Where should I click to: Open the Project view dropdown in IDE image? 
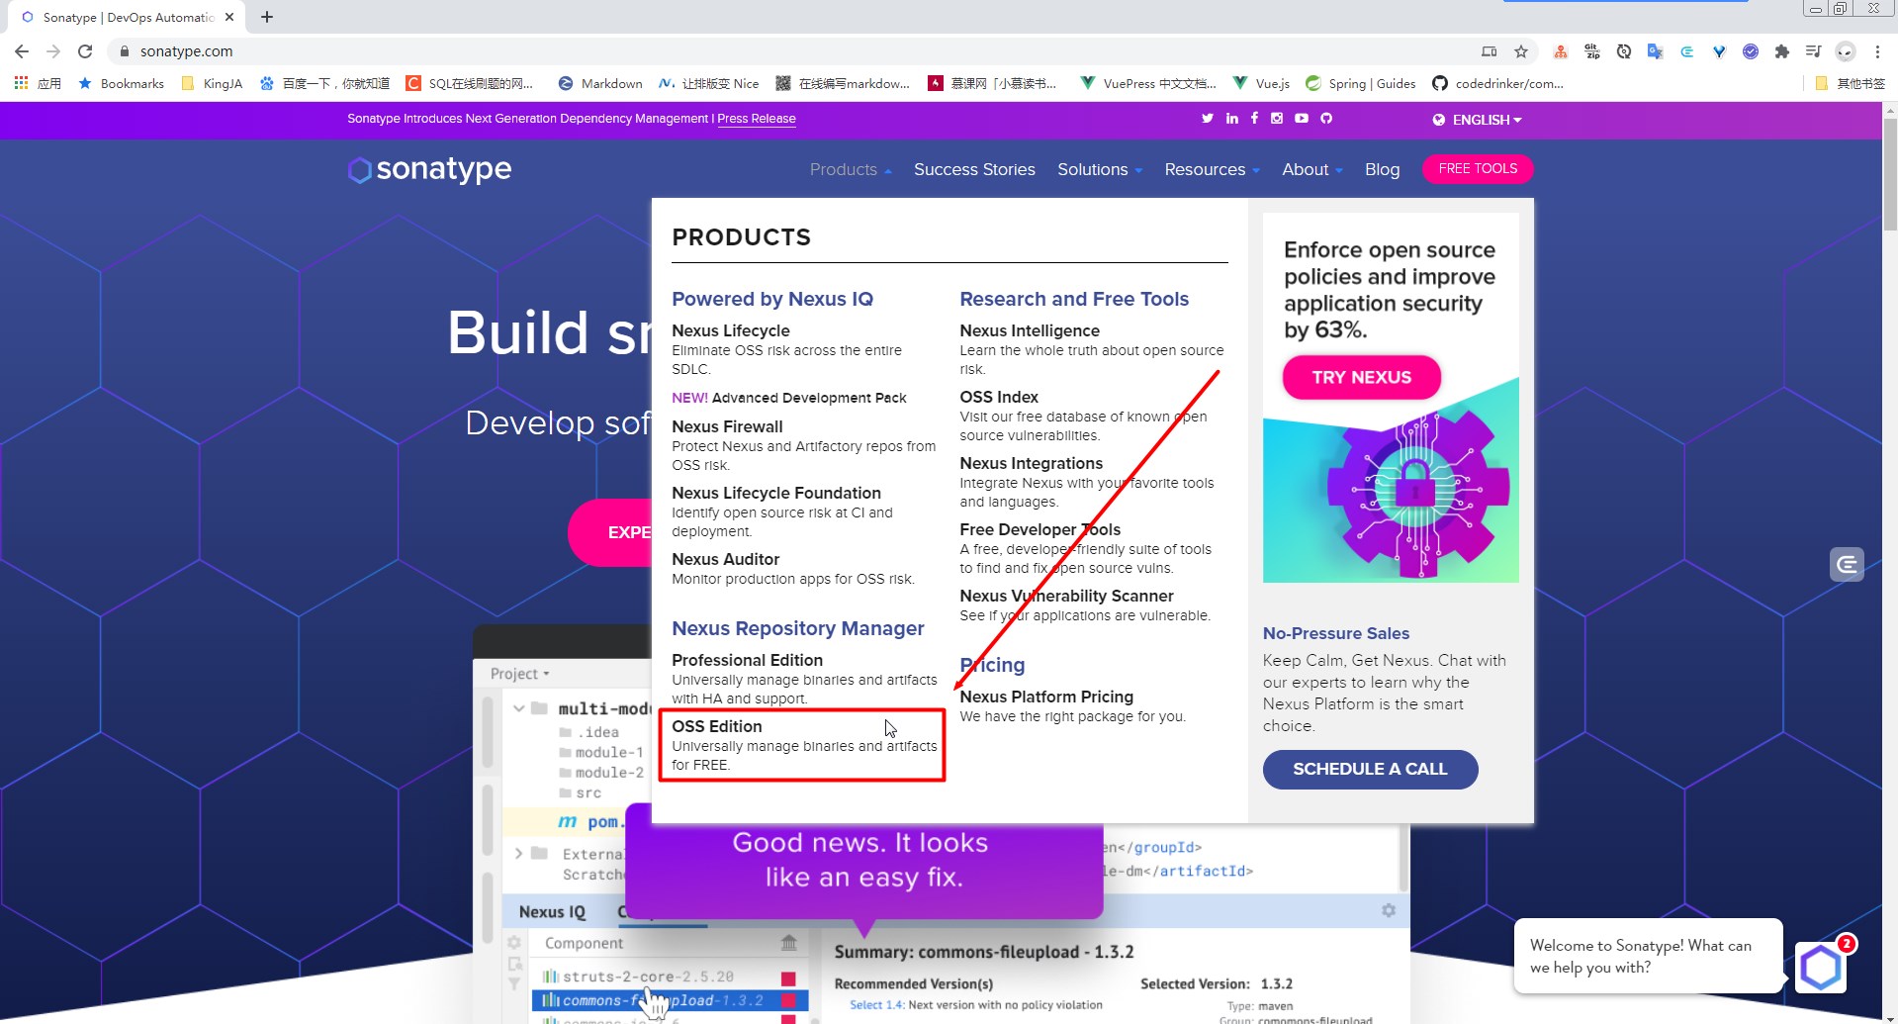pyautogui.click(x=519, y=674)
